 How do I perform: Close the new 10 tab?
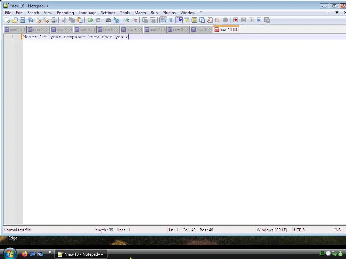235,30
